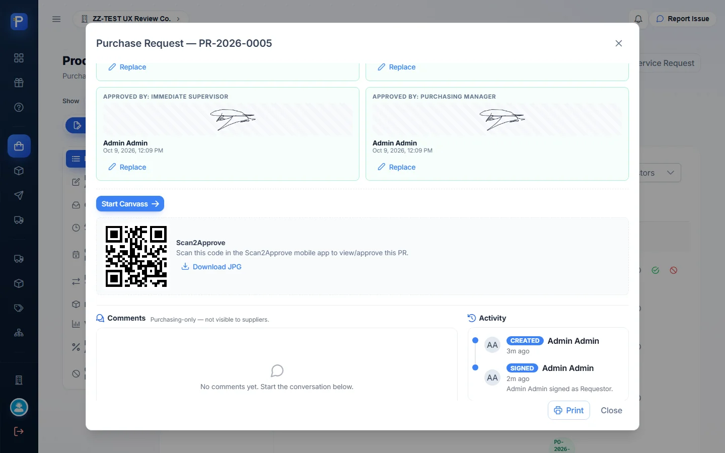
Task: Click the green check icon behind the dialog
Action: click(x=656, y=270)
